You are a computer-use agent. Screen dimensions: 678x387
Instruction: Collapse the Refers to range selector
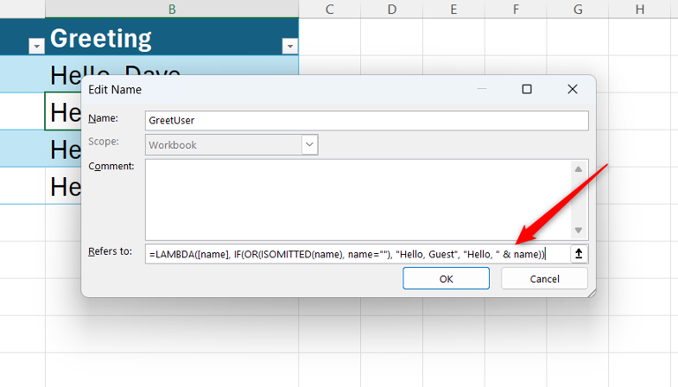point(578,254)
